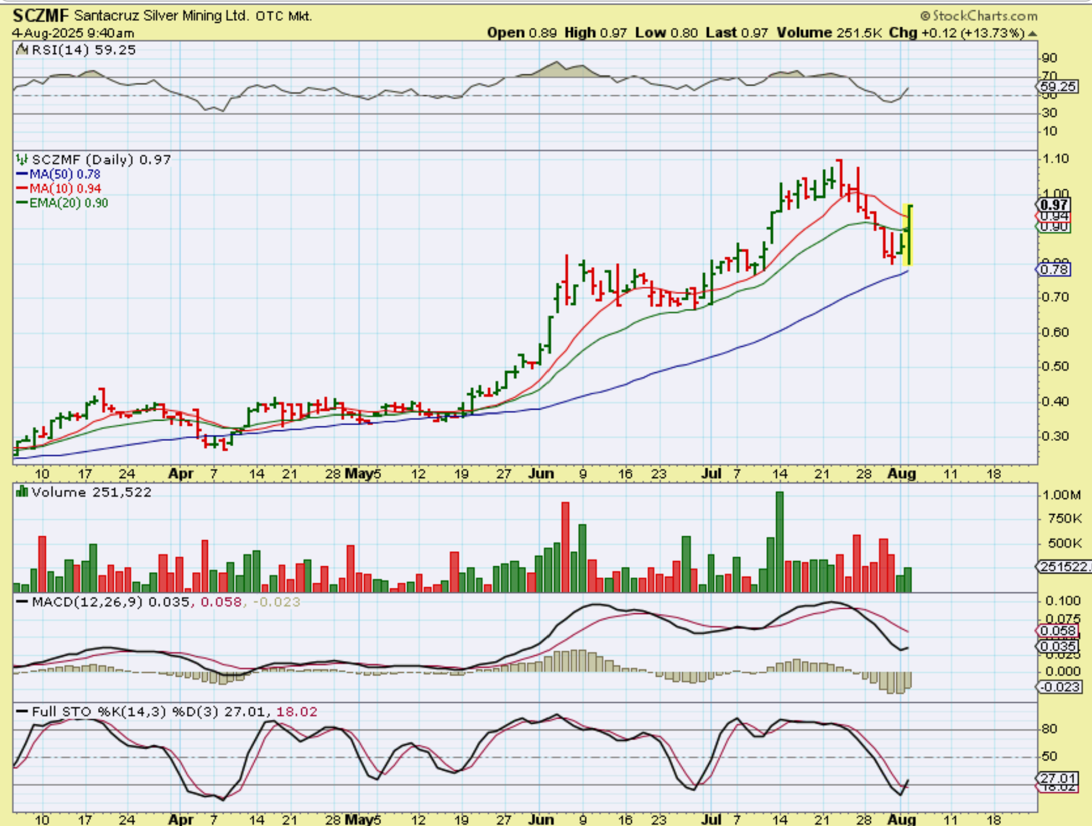Click the -0.023 MACD histogram axis tag
This screenshot has height=826, width=1092.
tap(1059, 687)
